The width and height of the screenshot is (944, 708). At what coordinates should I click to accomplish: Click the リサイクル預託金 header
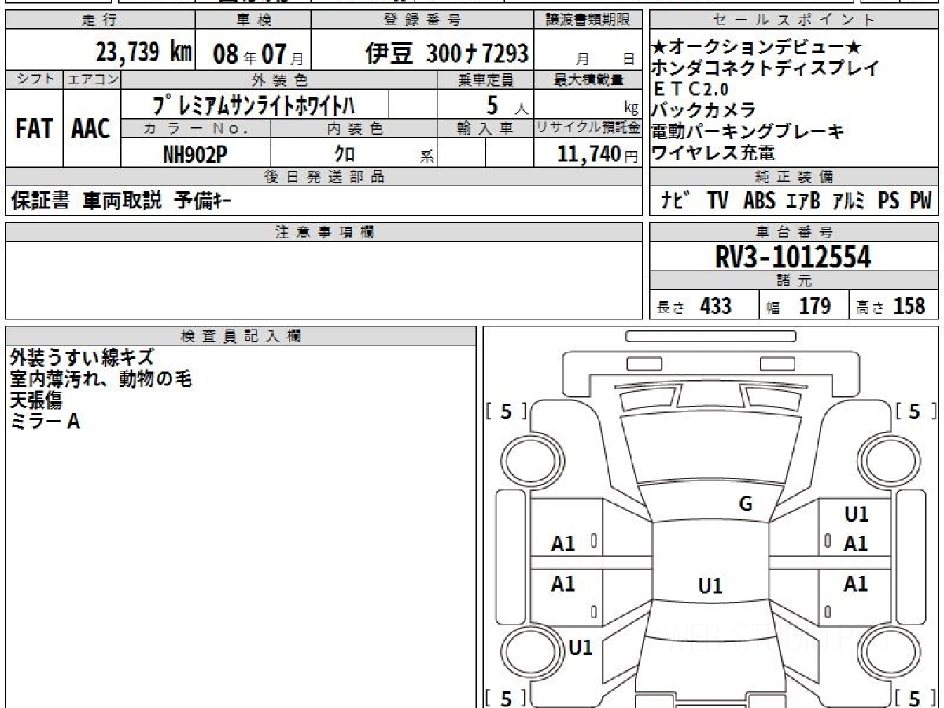(x=588, y=129)
